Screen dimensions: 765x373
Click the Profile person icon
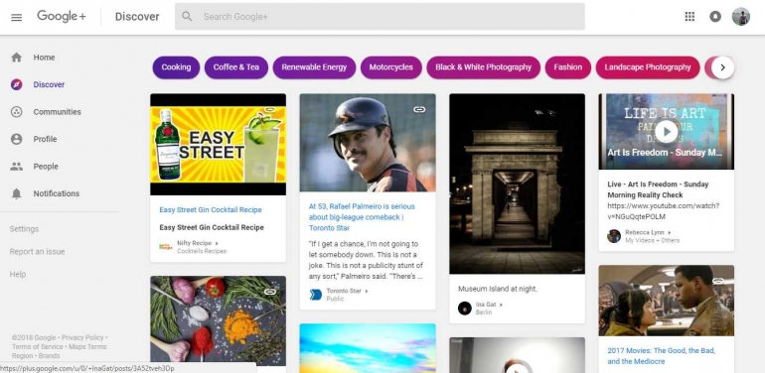coord(17,139)
